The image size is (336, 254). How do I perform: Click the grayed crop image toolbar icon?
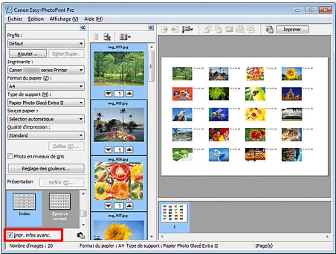pyautogui.click(x=229, y=29)
